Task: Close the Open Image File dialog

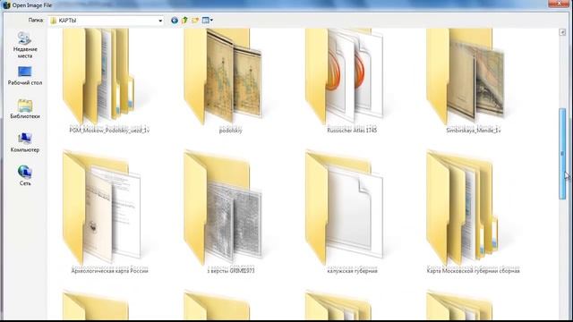Action: (559, 4)
